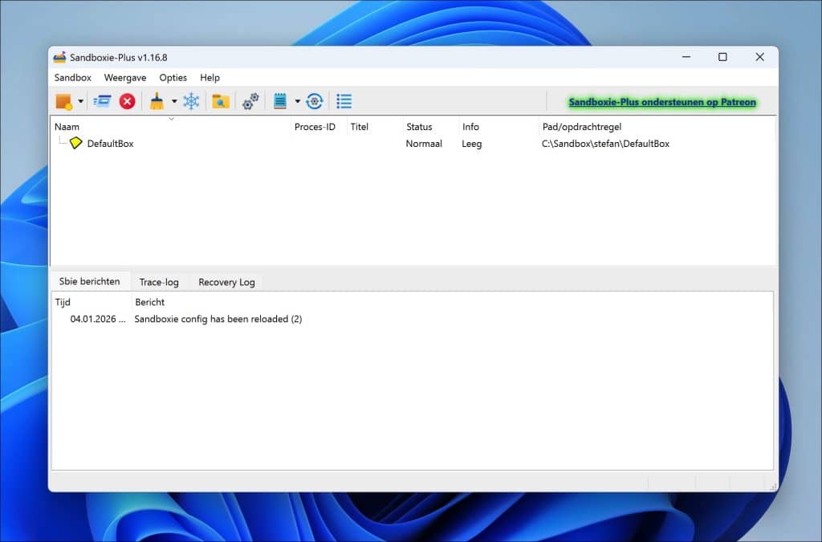Select the DefaultBox sandbox entry
822x542 pixels.
110,144
